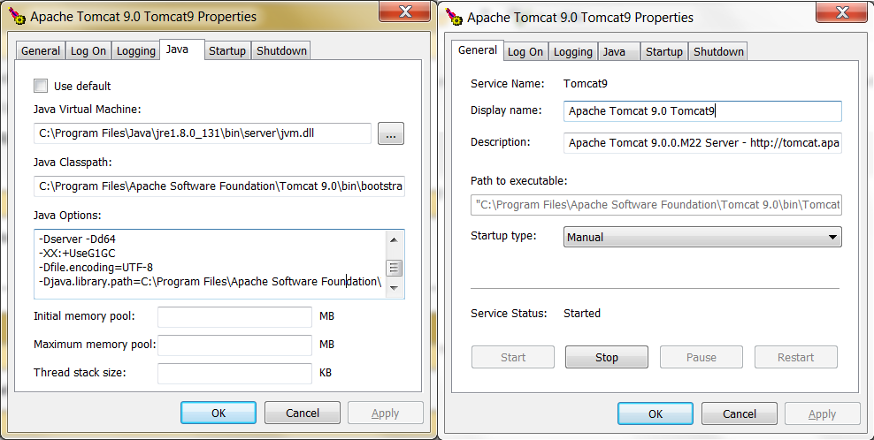Click the Pause service button
The height and width of the screenshot is (440, 874).
[x=701, y=357]
